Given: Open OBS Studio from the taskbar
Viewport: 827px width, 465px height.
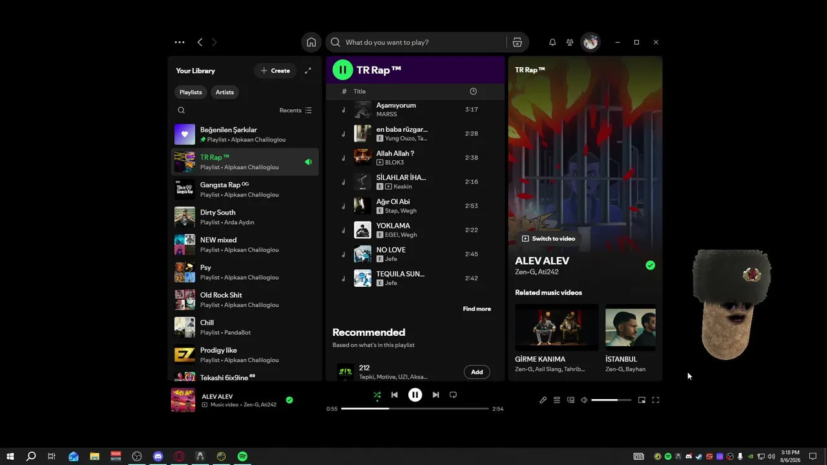Looking at the screenshot, I should pos(137,457).
